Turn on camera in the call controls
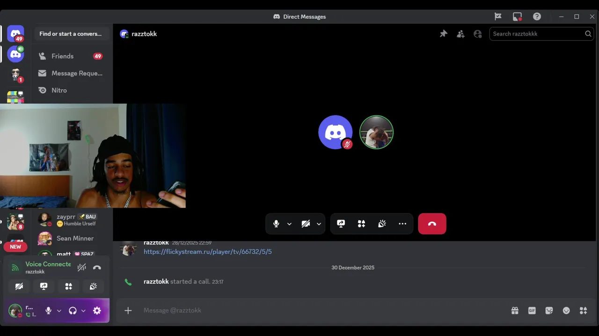The image size is (599, 336). click(x=306, y=224)
